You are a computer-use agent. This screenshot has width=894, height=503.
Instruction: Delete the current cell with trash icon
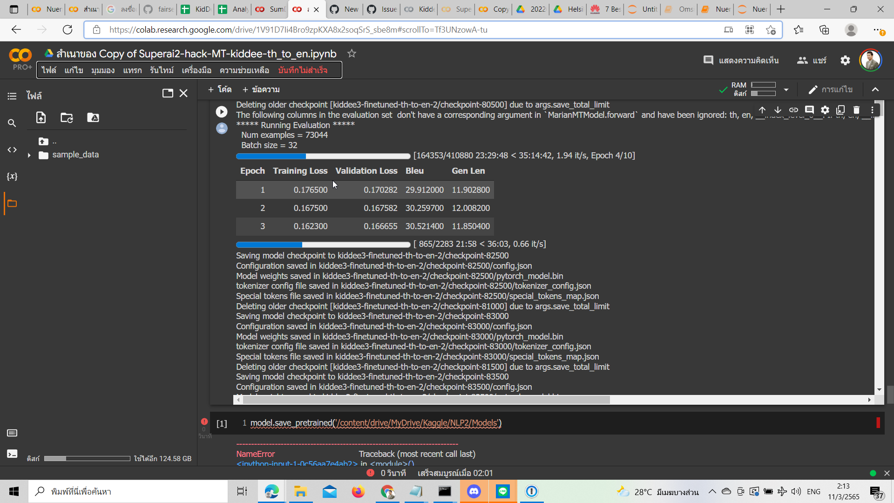[x=856, y=110]
